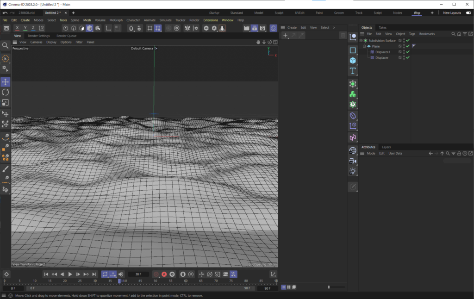Collapse the Subdivision Surface hierarchy
Screen dimensions: 474x299
[361, 40]
